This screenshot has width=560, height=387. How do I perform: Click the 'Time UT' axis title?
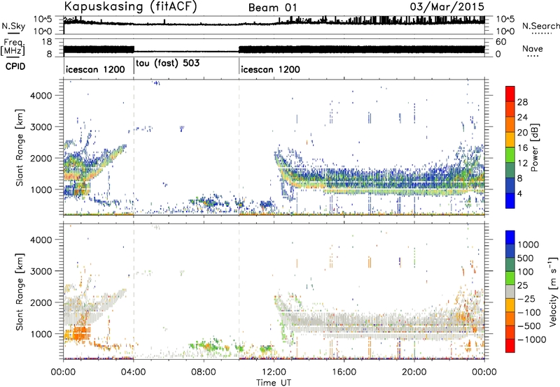[x=274, y=383]
